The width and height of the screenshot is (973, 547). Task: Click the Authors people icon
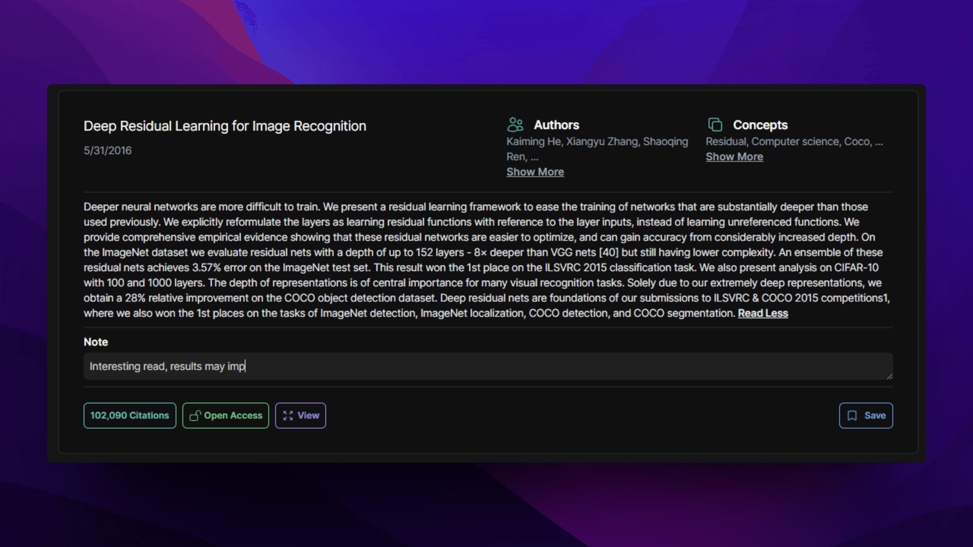pyautogui.click(x=515, y=125)
